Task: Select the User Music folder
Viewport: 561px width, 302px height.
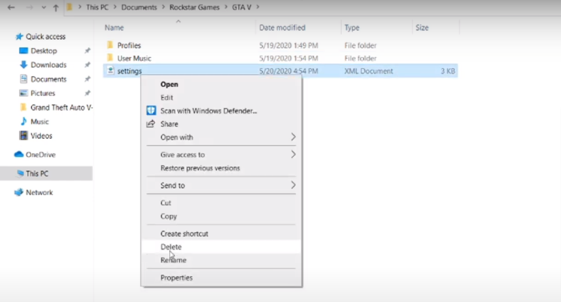Action: (x=134, y=58)
